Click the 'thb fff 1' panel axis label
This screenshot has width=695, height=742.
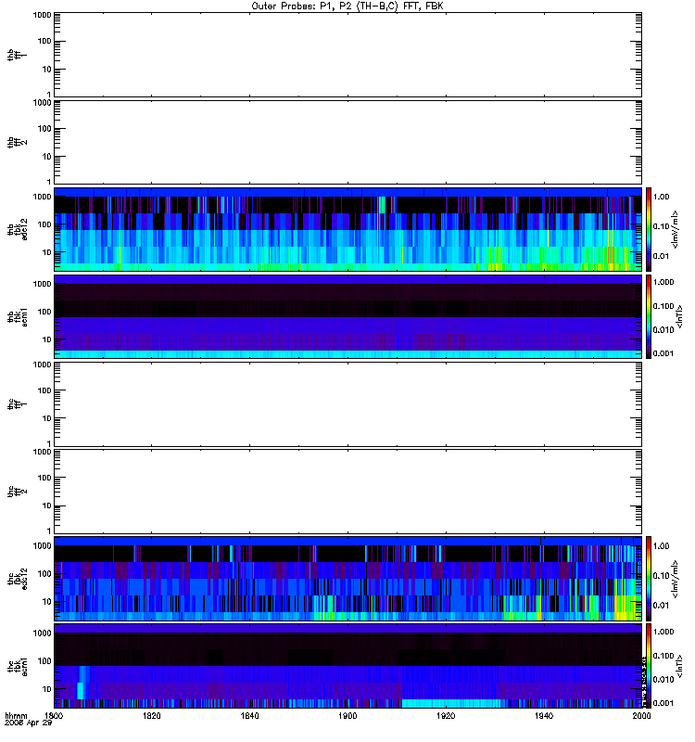click(x=17, y=55)
